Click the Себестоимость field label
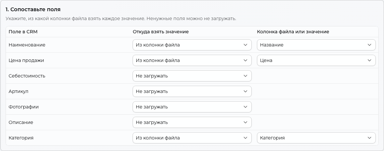Screen dimensions: 384x151 tap(27, 76)
